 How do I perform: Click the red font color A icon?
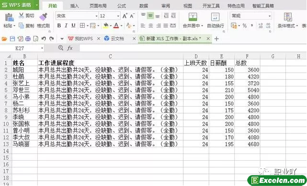(116, 26)
